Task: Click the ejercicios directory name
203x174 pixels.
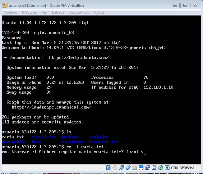Action: pos(44,137)
